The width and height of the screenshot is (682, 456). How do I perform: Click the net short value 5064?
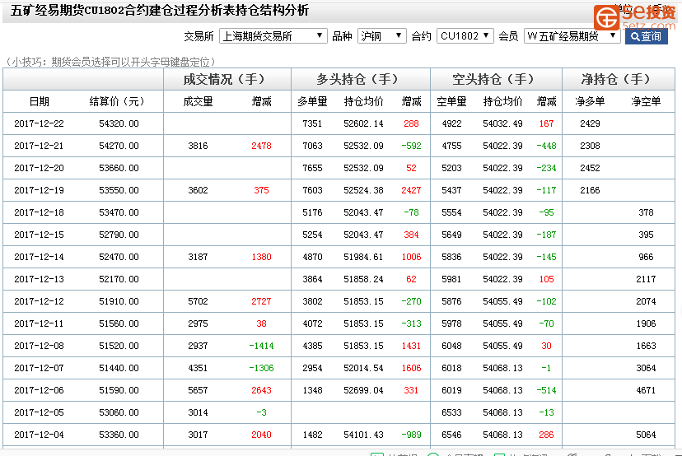646,435
